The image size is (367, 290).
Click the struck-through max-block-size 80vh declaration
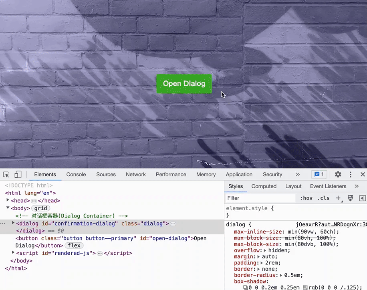click(x=284, y=238)
